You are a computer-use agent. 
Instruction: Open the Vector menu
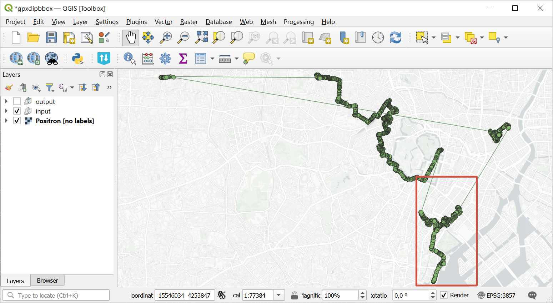[163, 22]
